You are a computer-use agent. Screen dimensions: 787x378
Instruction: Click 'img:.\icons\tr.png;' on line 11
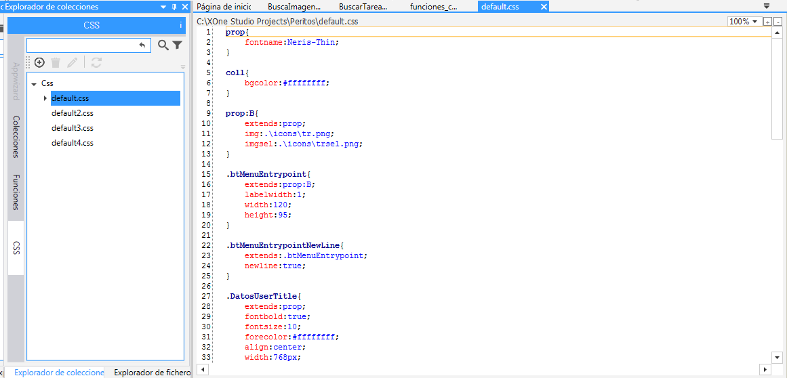(289, 133)
